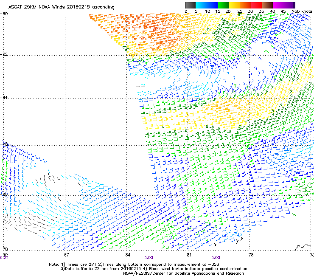Image resolution: width=314 pixels, height=276 pixels.
Task: Click the NOAA/NESDIS Center for Satellite Applications credit
Action: pyautogui.click(x=183, y=273)
